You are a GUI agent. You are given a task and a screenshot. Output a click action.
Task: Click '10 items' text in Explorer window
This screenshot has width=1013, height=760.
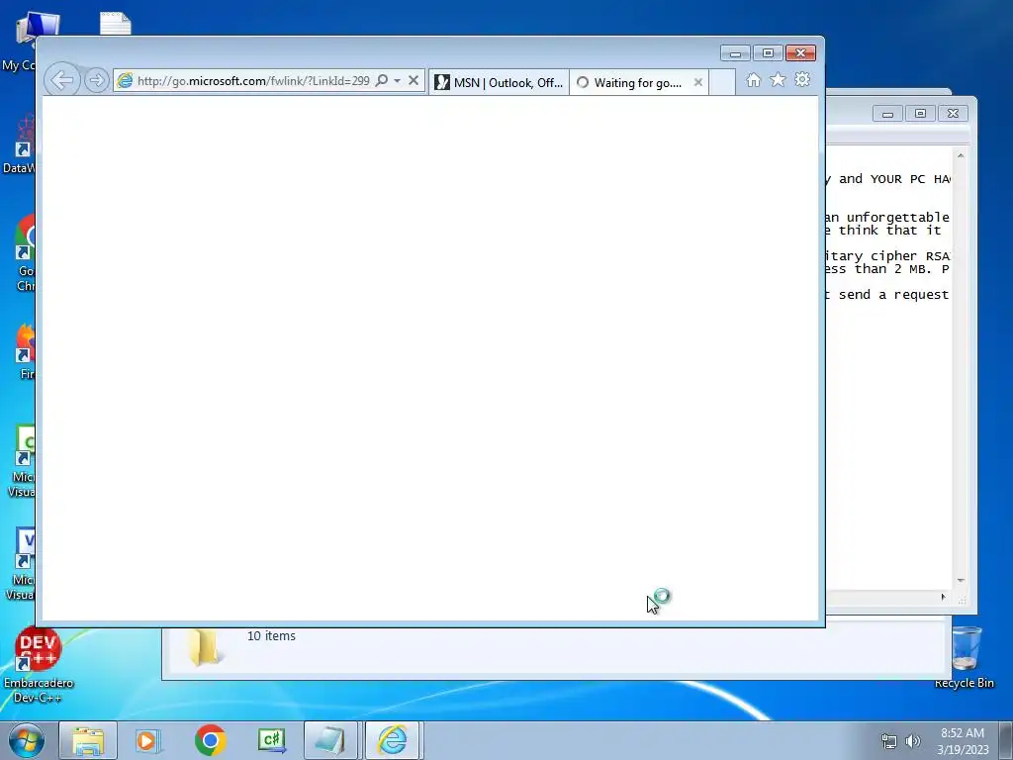tap(271, 636)
